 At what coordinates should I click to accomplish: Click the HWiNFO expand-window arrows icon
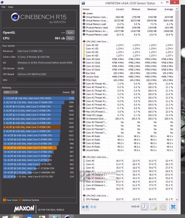click(x=85, y=207)
